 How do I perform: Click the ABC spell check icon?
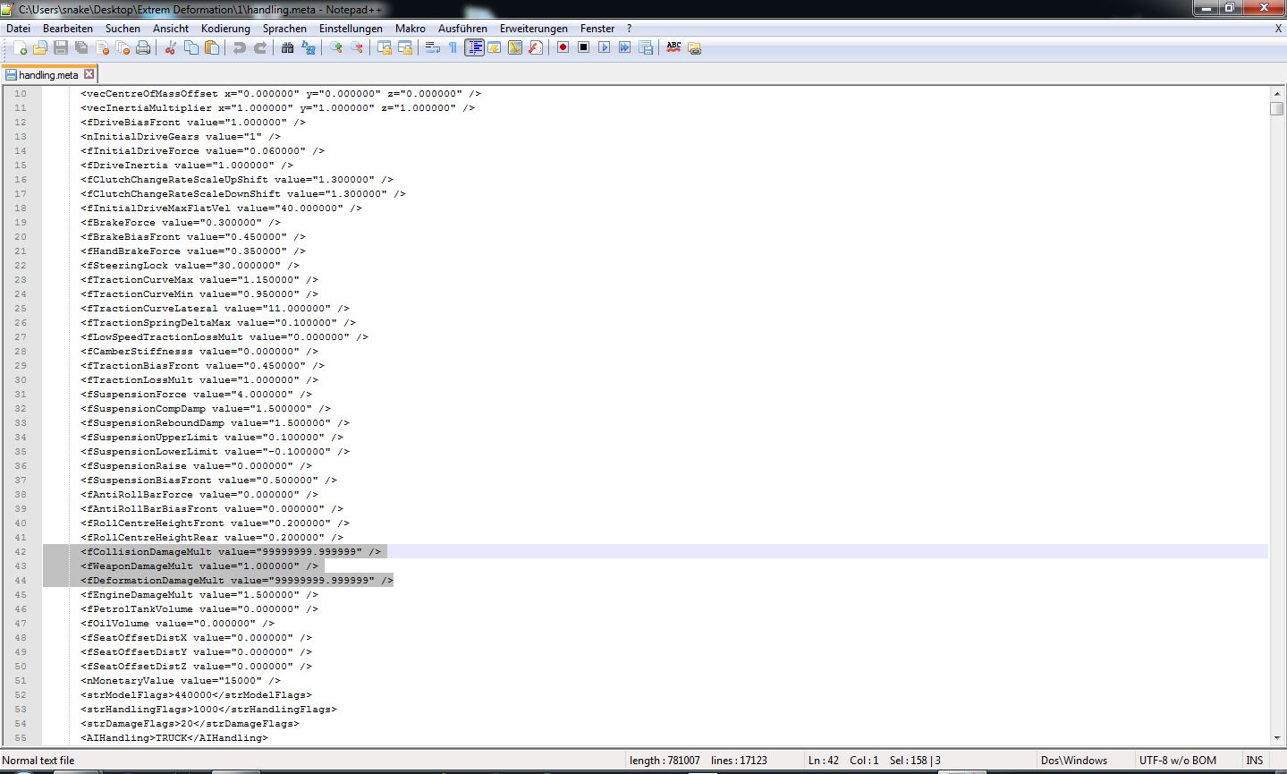(x=673, y=48)
